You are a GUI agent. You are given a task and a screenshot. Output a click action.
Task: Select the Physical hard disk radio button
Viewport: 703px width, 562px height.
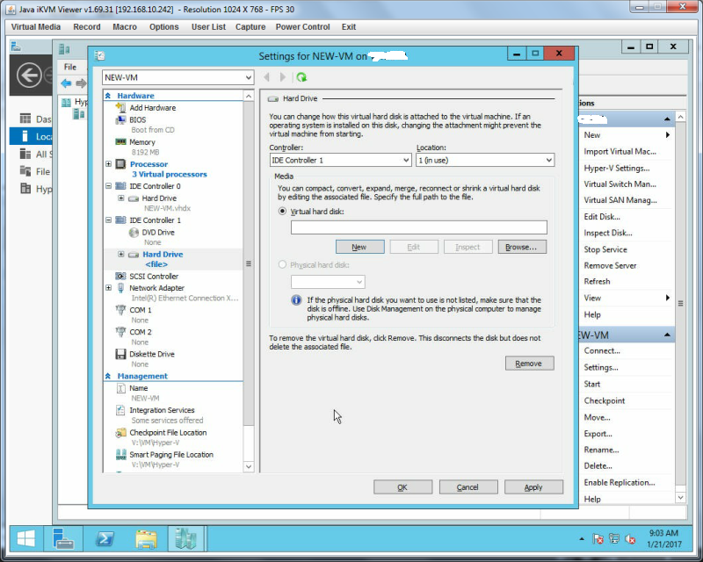click(x=282, y=265)
